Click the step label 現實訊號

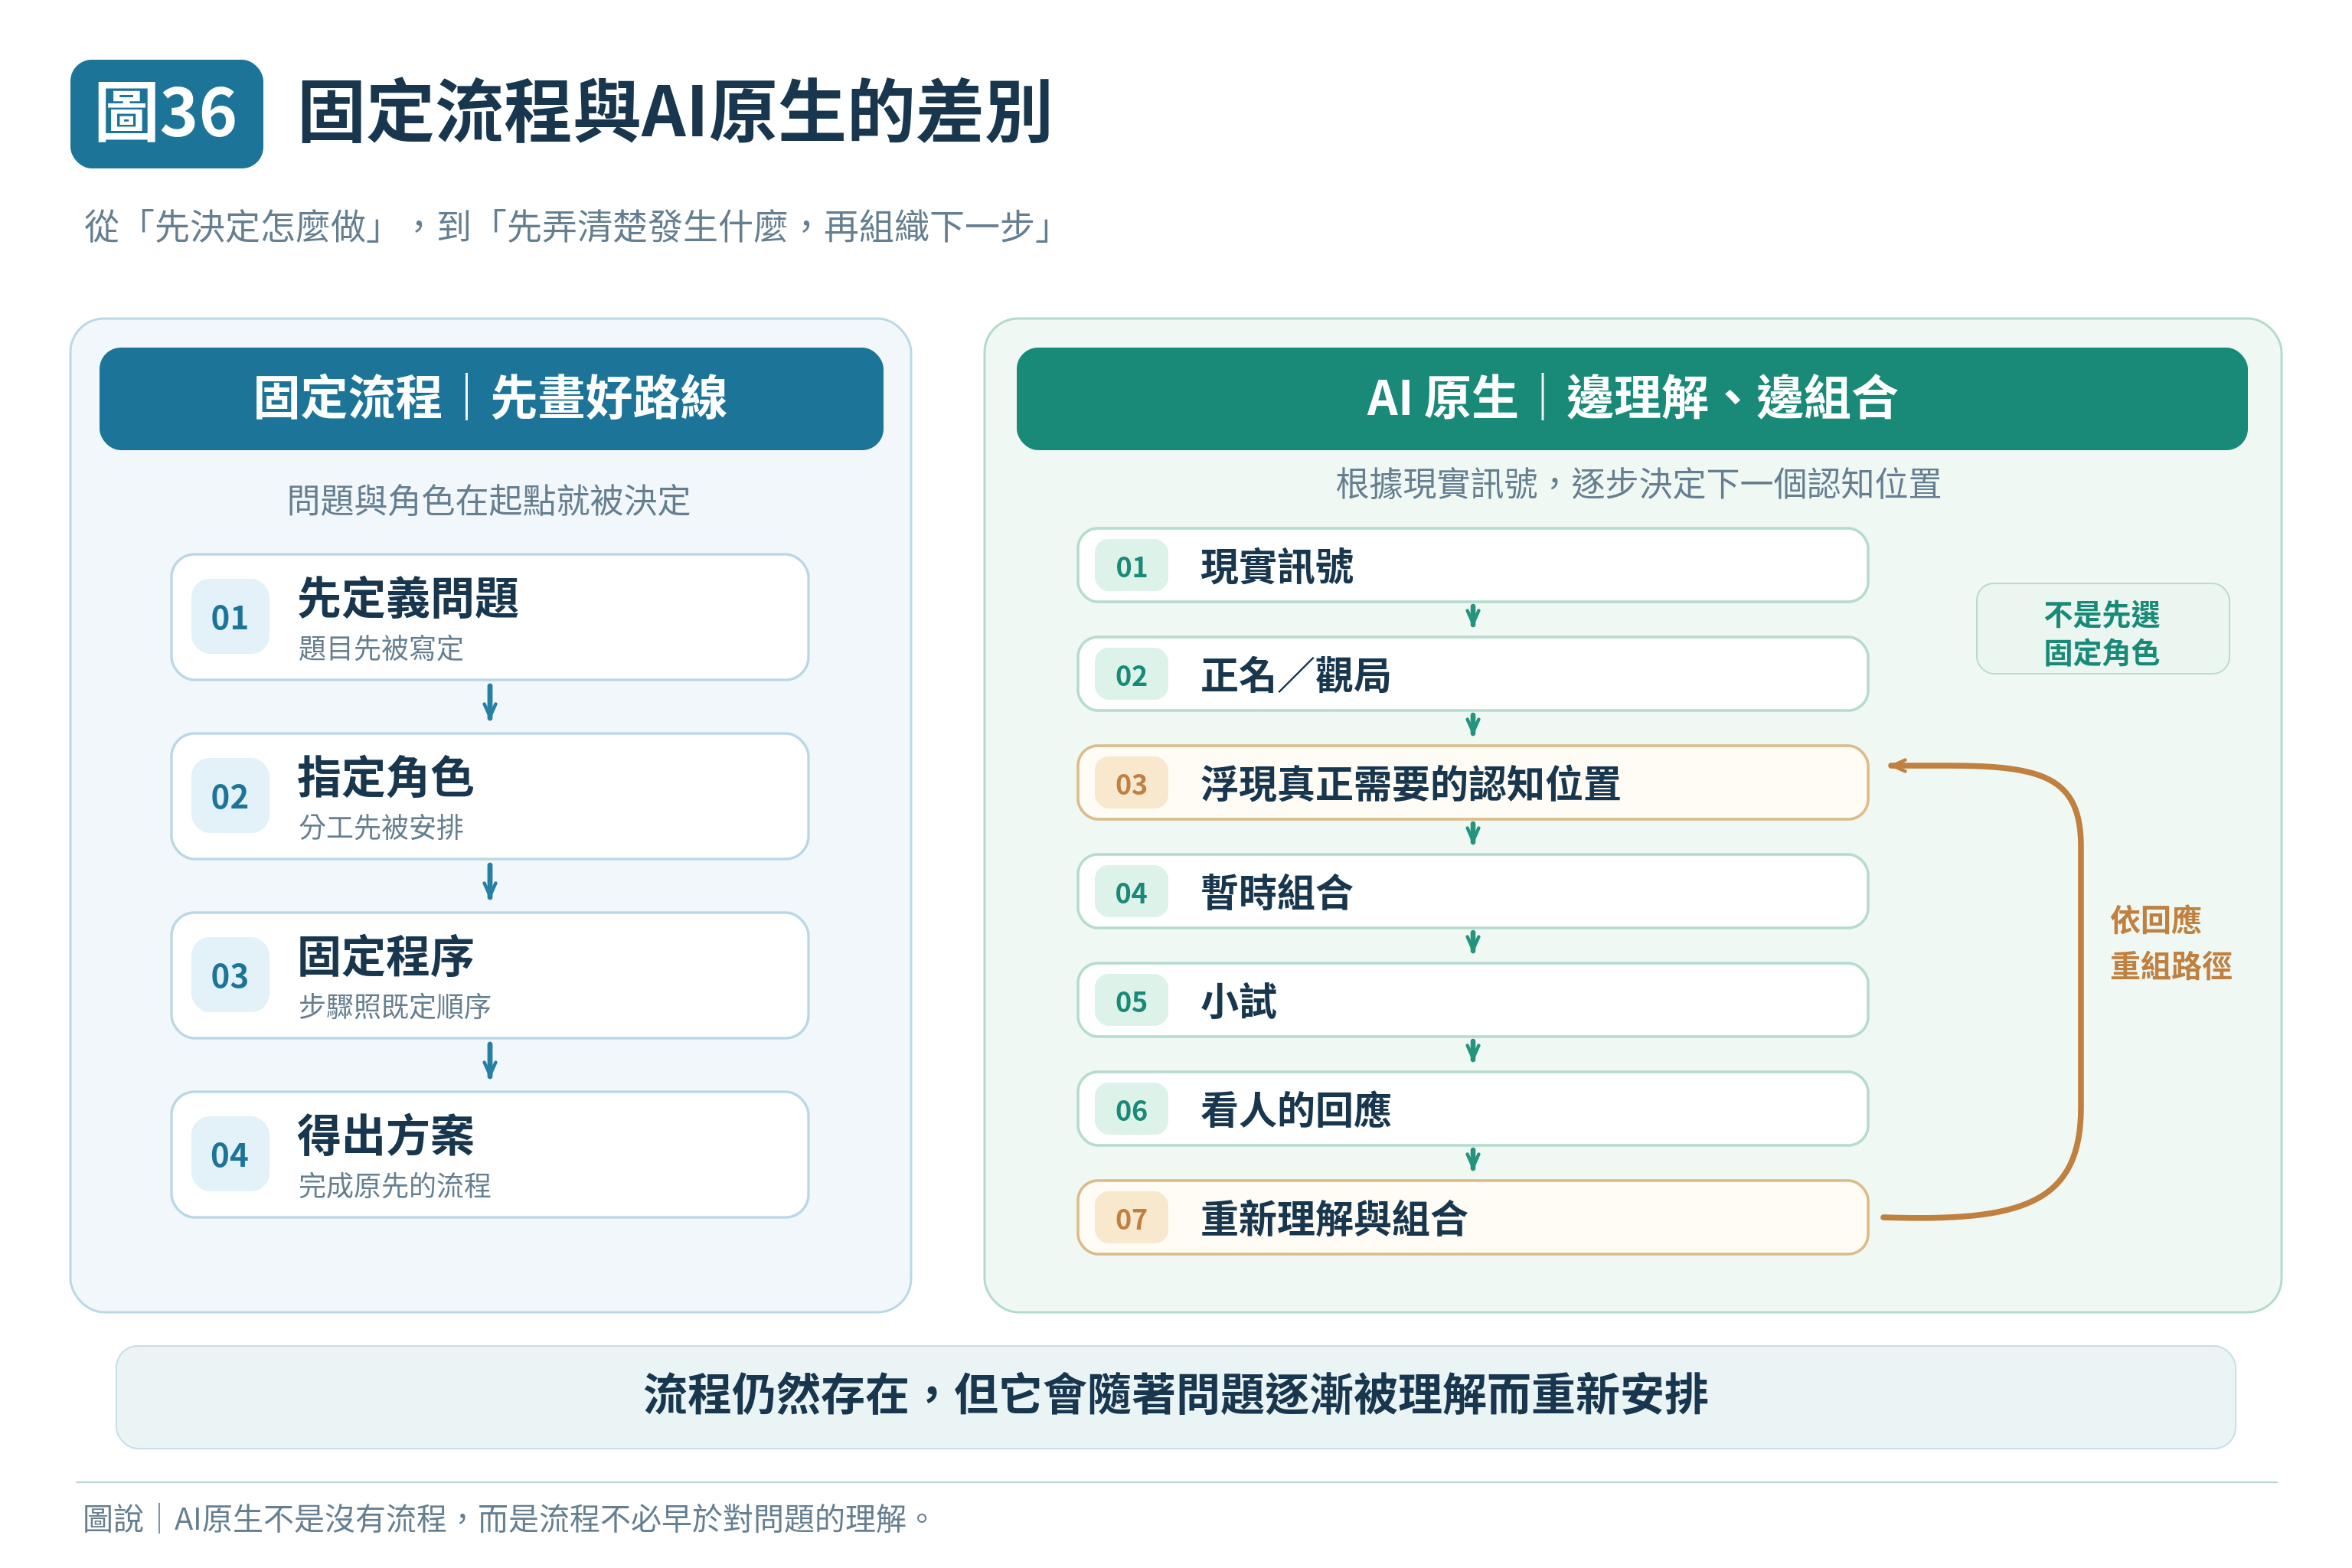click(1277, 566)
